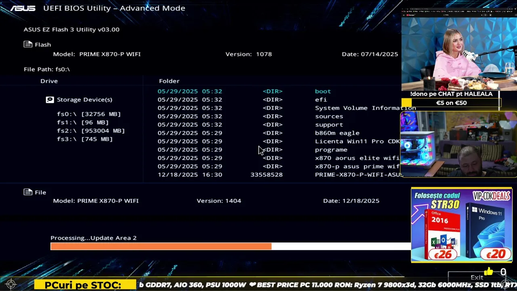This screenshot has width=517, height=291.
Task: Click the file size 33558528
Action: click(267, 175)
